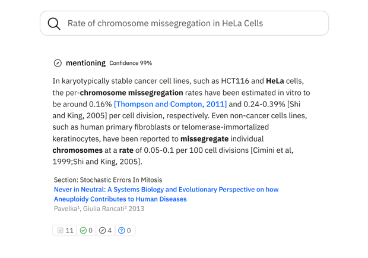Image resolution: width=368 pixels, height=258 pixels.
Task: Click the search magnifier icon
Action: (x=54, y=24)
